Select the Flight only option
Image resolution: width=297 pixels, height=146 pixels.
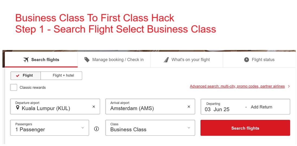point(26,75)
